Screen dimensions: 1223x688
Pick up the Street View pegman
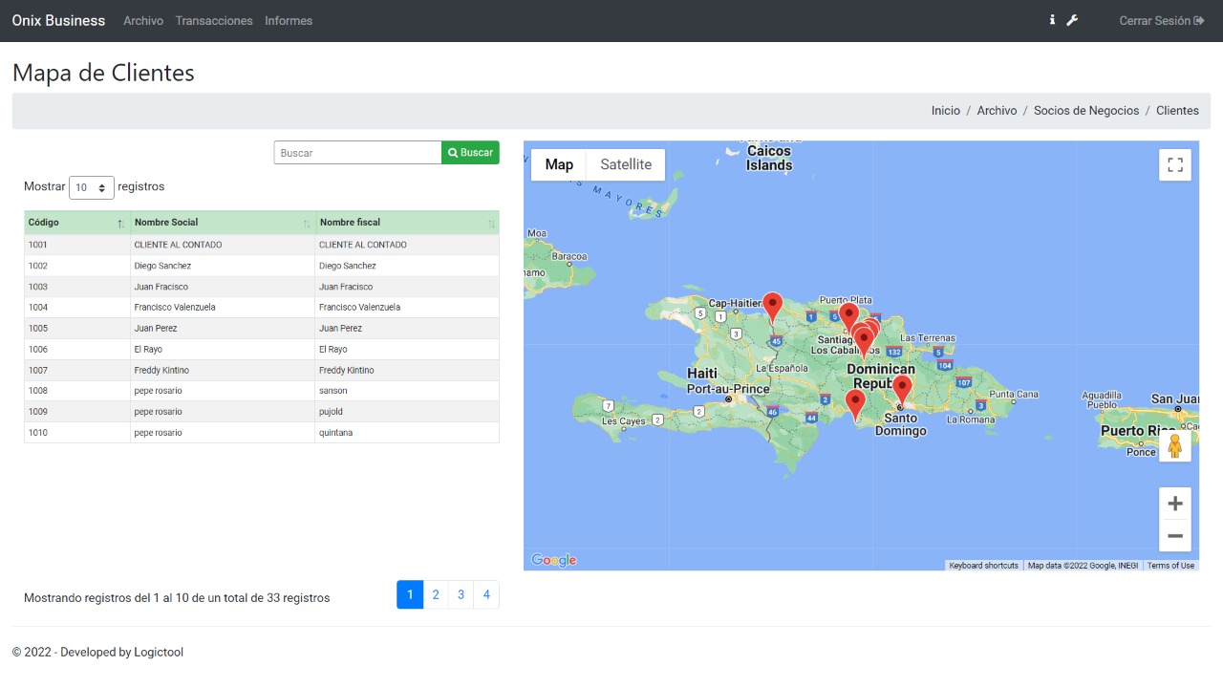coord(1175,445)
